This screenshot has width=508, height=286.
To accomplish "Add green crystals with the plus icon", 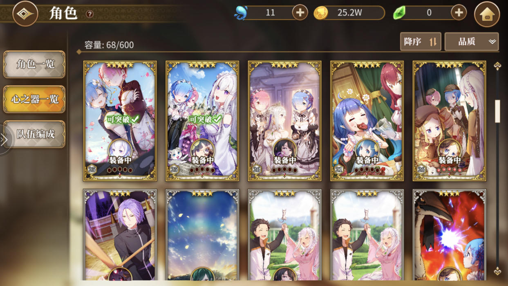I will click(x=459, y=13).
